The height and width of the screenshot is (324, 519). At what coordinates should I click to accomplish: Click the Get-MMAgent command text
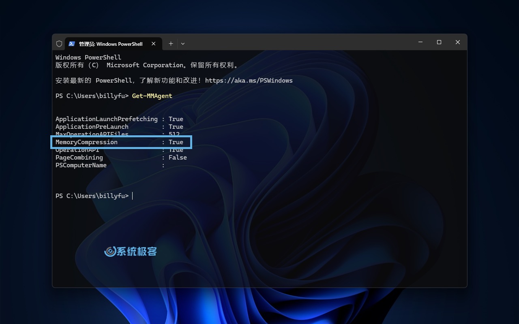click(152, 96)
